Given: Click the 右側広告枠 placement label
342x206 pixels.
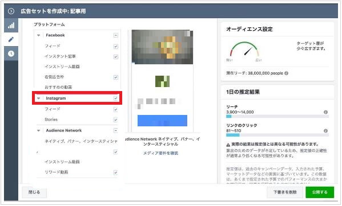Looking at the screenshot, I should click(54, 77).
